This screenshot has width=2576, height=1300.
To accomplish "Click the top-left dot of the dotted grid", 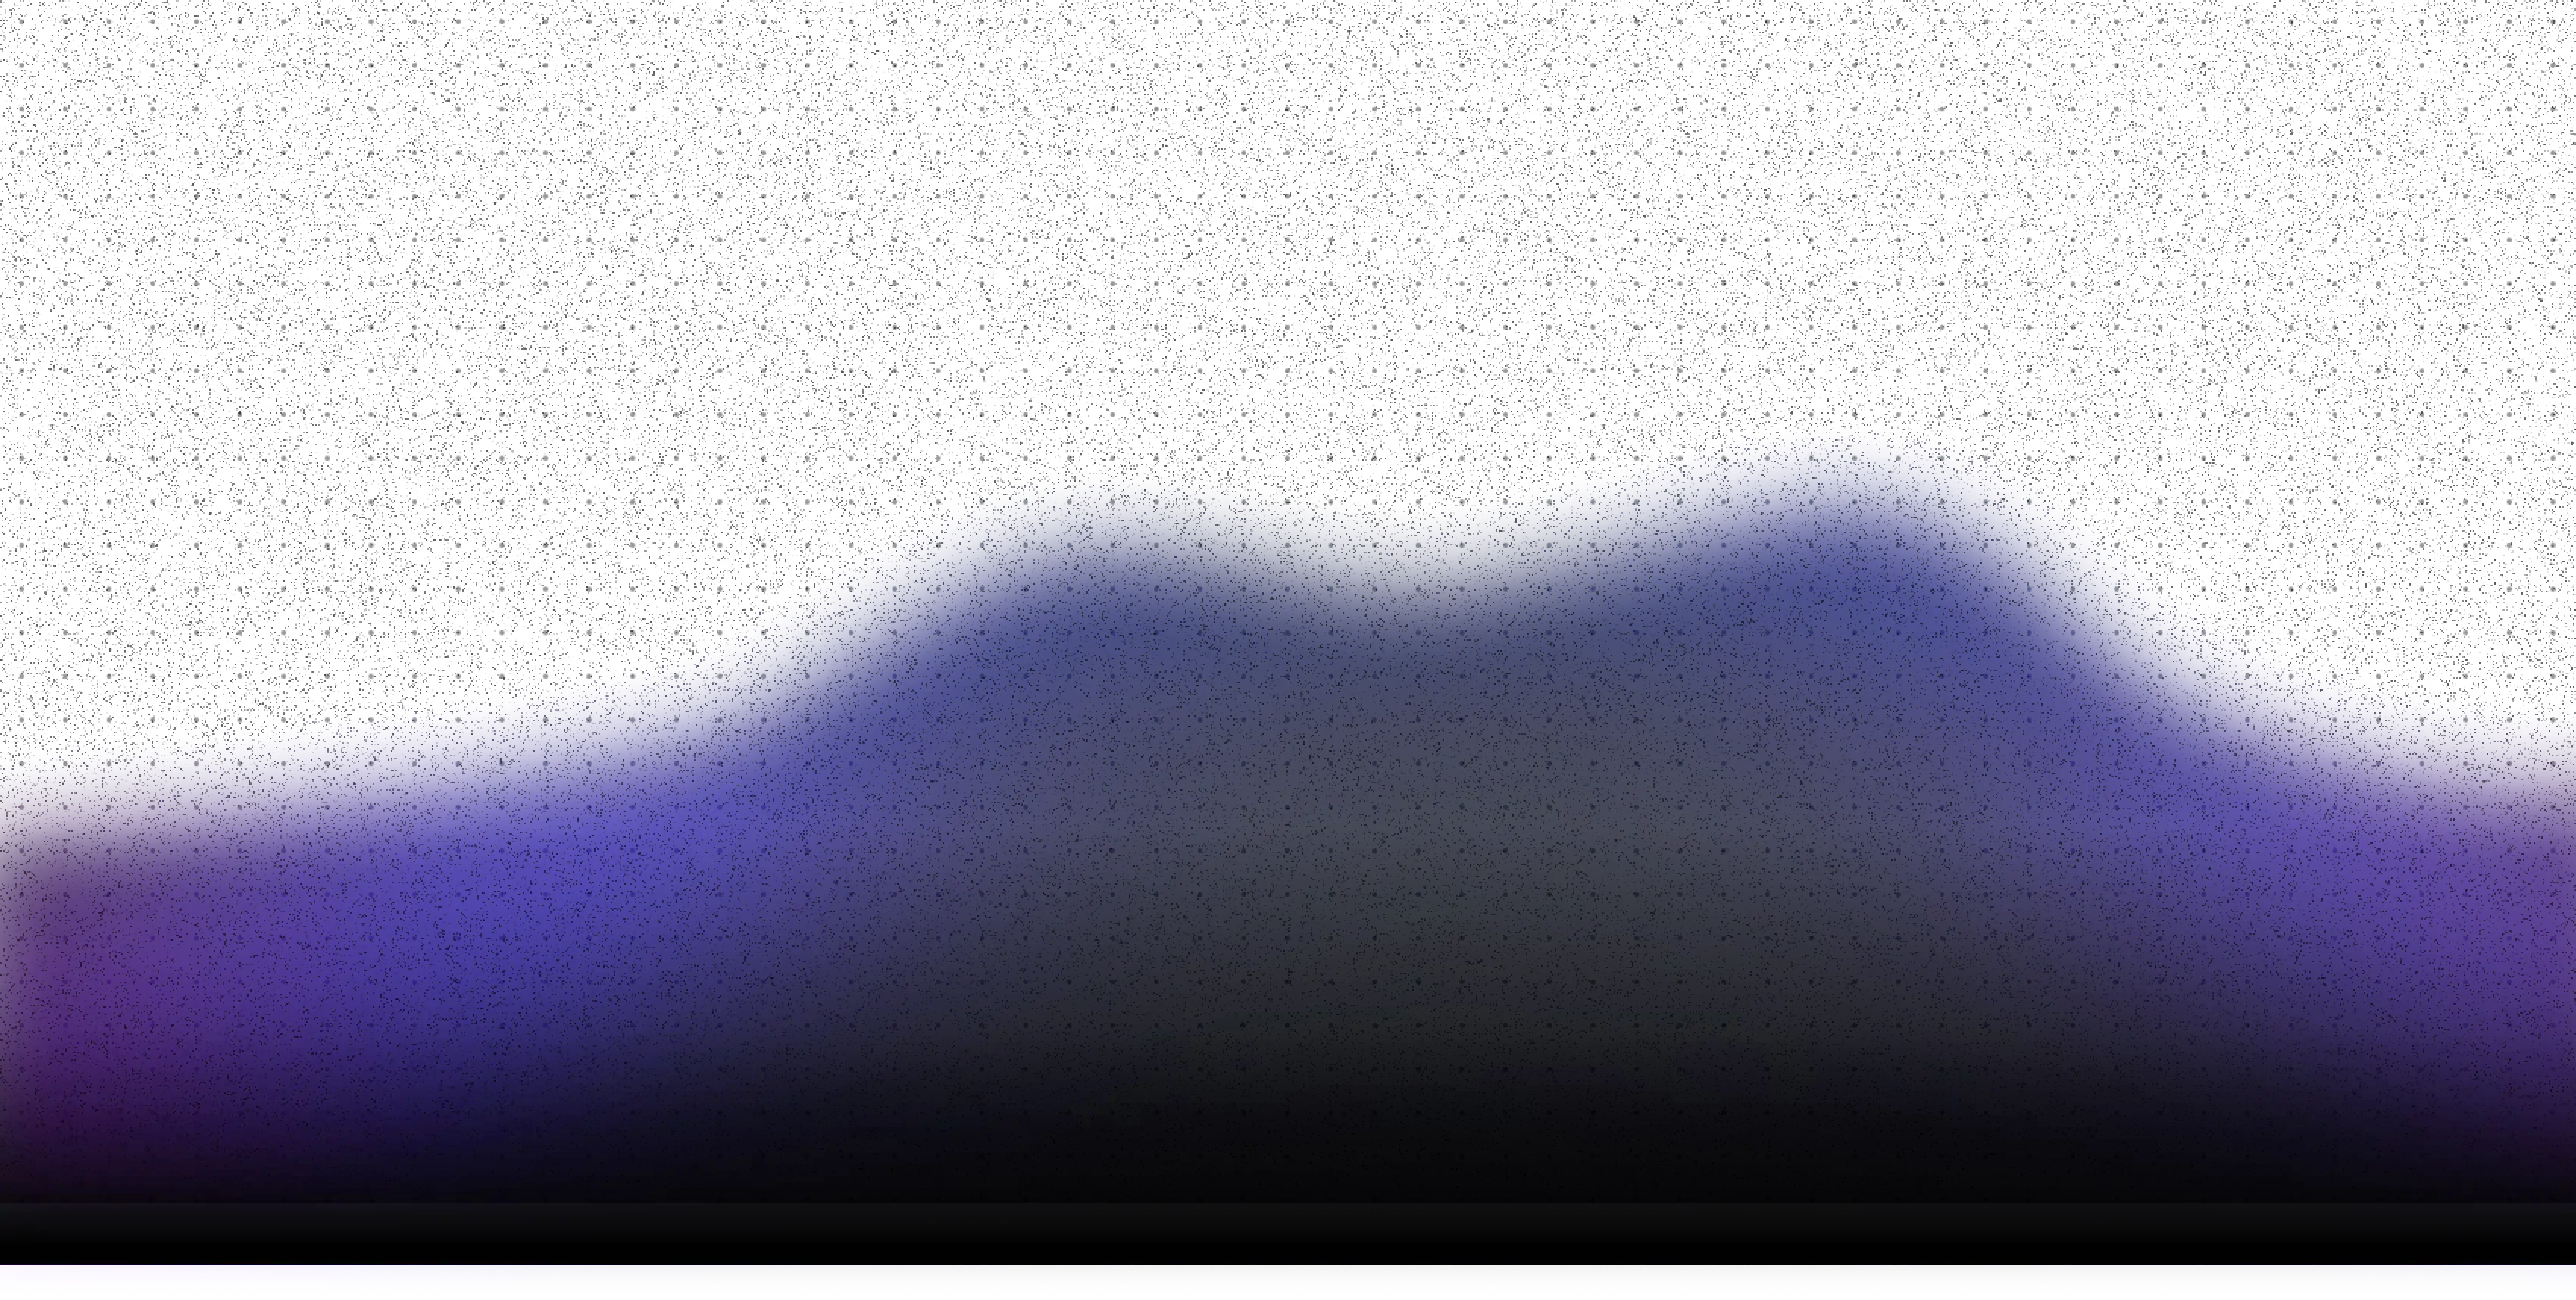I will [x=22, y=22].
